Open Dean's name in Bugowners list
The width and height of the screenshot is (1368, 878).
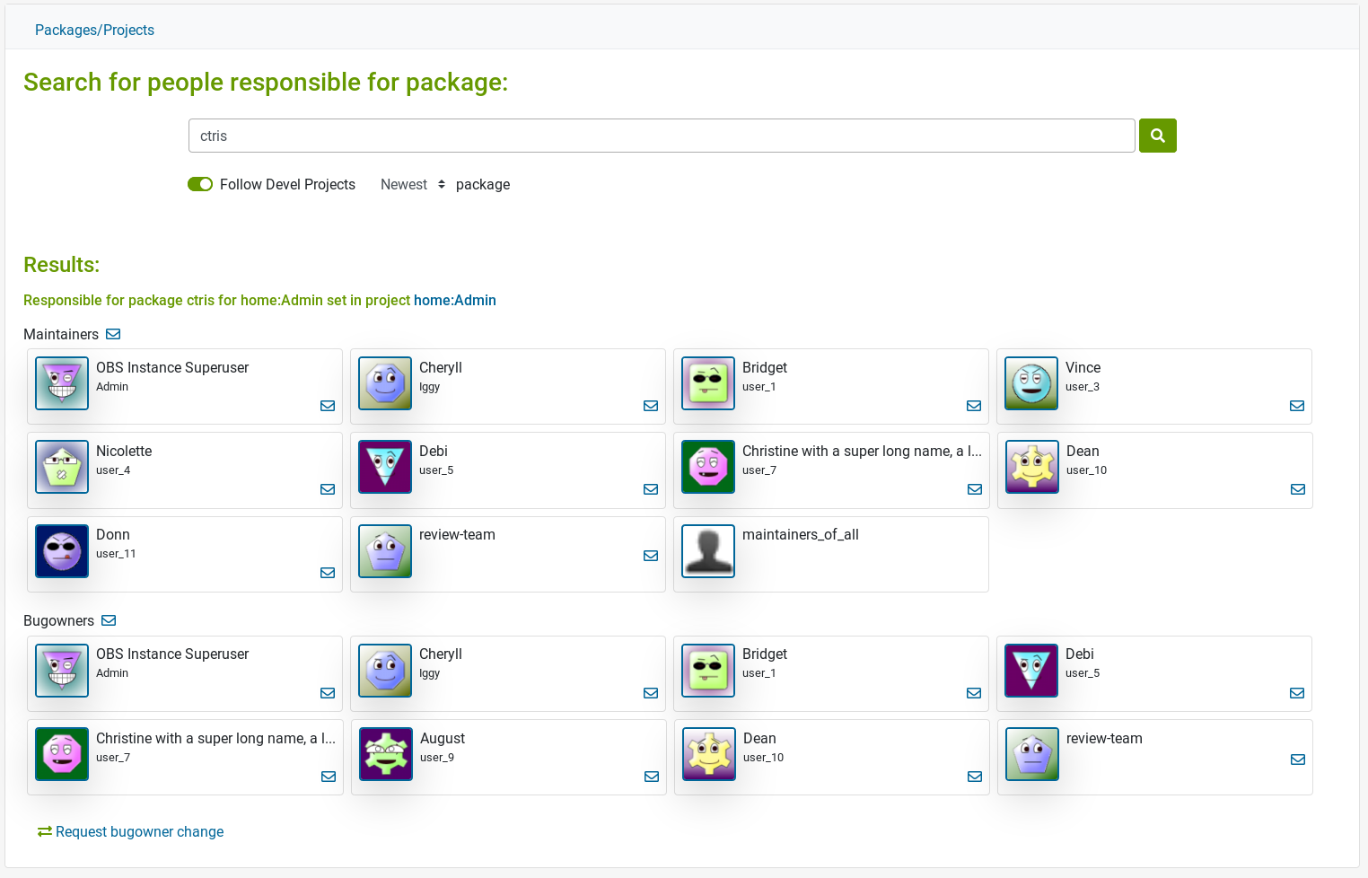click(x=759, y=738)
